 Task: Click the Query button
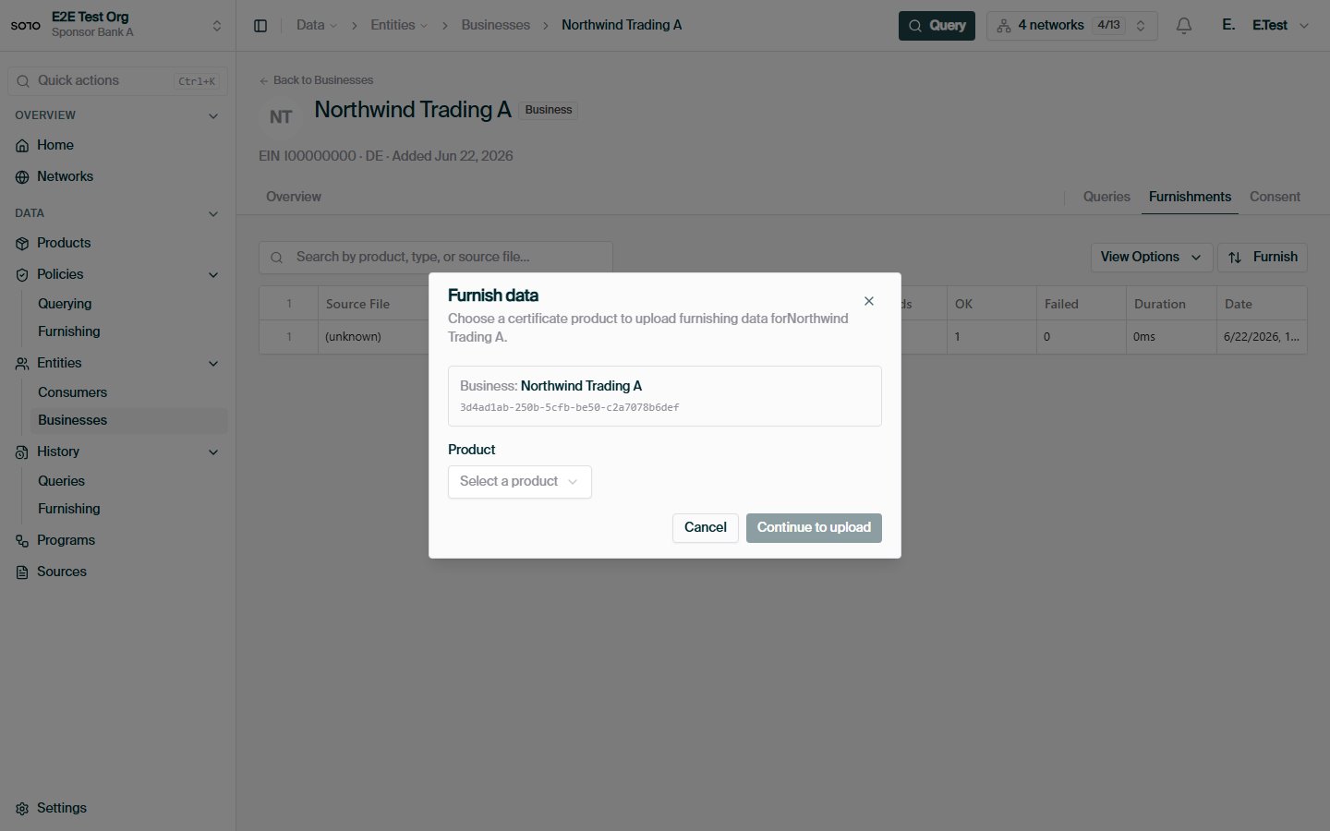[x=937, y=26]
